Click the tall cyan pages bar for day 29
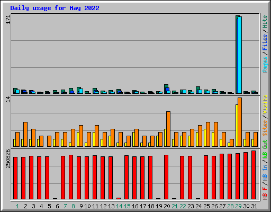271x212 pixels. click(x=240, y=55)
